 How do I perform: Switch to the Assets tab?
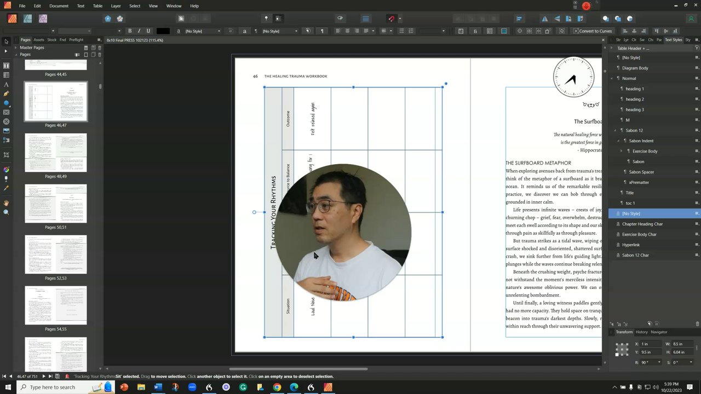[39, 40]
